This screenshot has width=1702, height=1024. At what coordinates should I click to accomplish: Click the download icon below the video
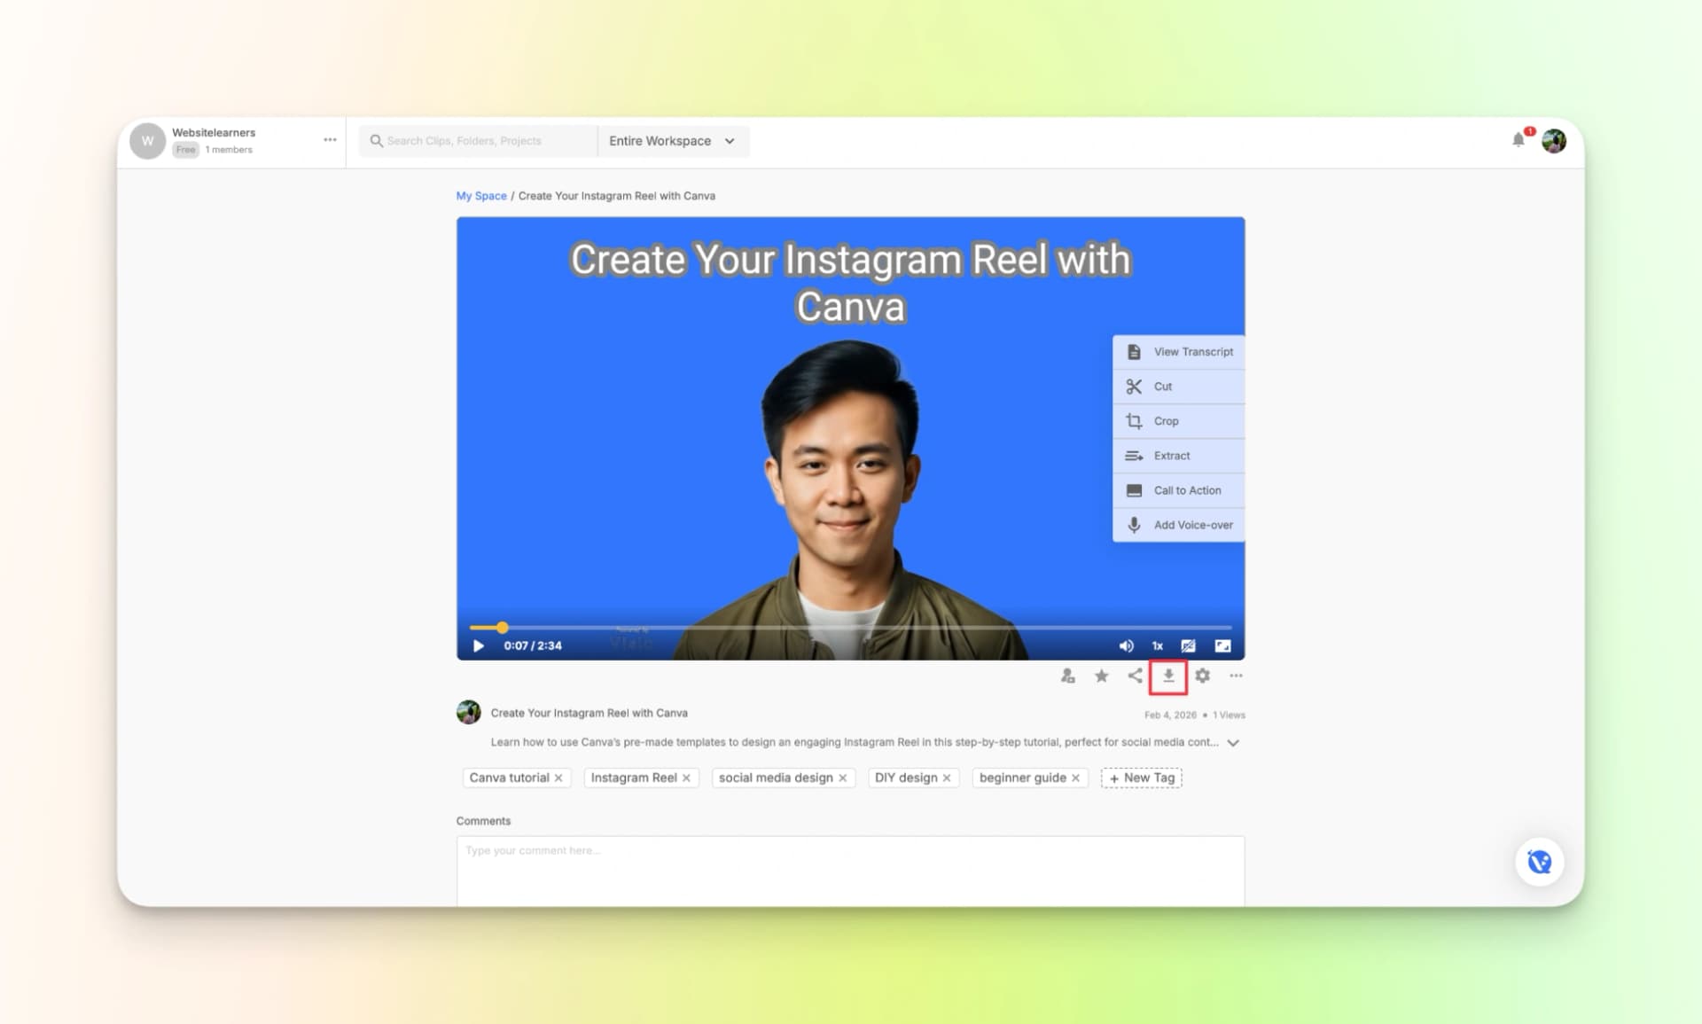(1168, 676)
